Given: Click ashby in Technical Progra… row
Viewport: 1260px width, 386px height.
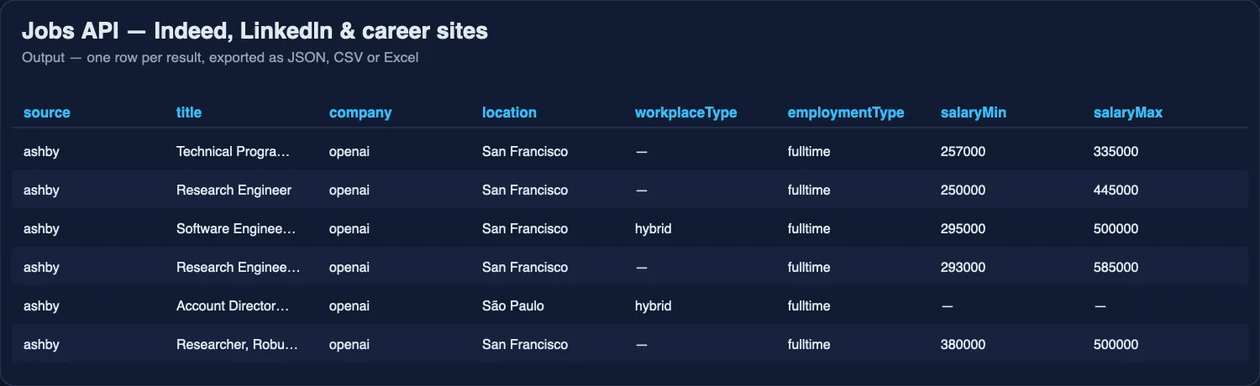Looking at the screenshot, I should (x=41, y=152).
